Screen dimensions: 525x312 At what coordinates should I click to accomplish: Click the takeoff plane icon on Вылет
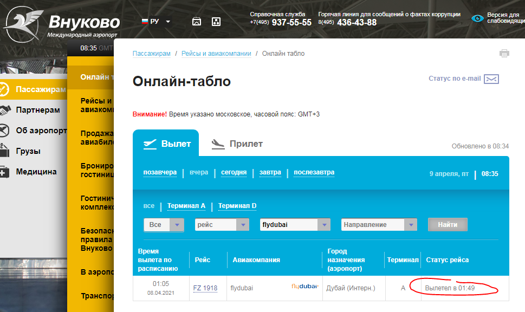pos(150,144)
